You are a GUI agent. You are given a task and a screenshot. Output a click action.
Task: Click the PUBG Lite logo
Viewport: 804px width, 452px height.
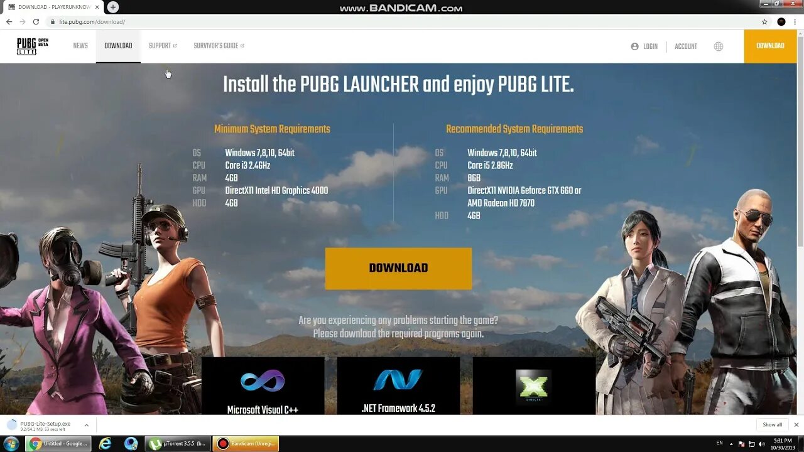(32, 46)
